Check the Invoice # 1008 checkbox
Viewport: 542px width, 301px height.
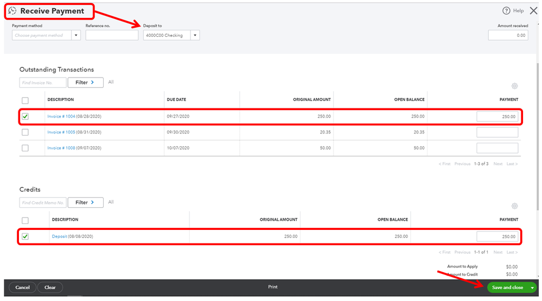coord(25,148)
